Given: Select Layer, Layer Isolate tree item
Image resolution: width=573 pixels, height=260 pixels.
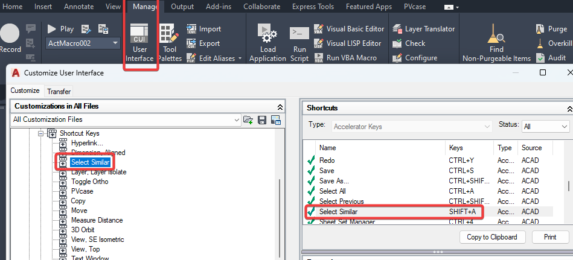Looking at the screenshot, I should click(98, 172).
